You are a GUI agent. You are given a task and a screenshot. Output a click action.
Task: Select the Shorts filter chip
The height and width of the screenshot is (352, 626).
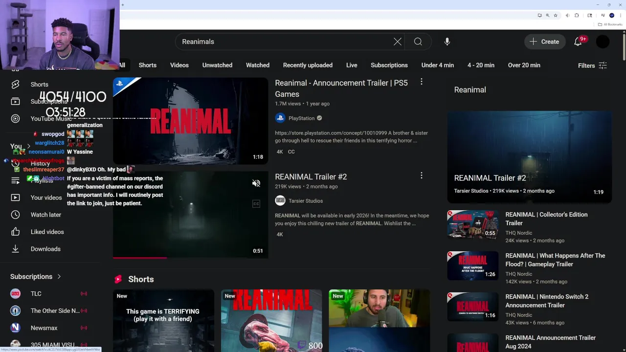point(148,65)
